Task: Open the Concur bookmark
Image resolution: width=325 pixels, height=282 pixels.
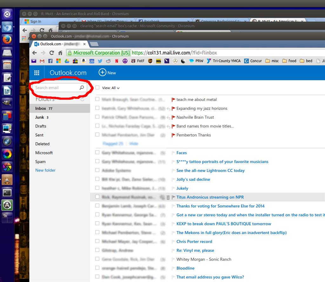Action: point(253,61)
